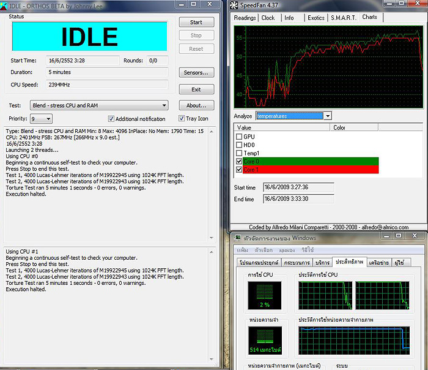
Task: Click the IDLE status banner
Action: click(x=89, y=36)
